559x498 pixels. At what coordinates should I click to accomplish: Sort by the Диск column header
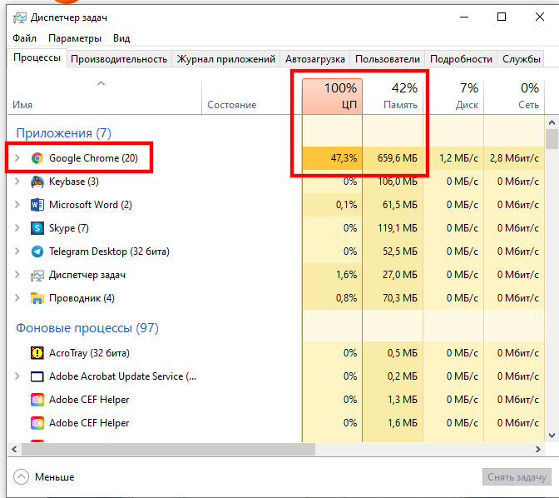[453, 97]
